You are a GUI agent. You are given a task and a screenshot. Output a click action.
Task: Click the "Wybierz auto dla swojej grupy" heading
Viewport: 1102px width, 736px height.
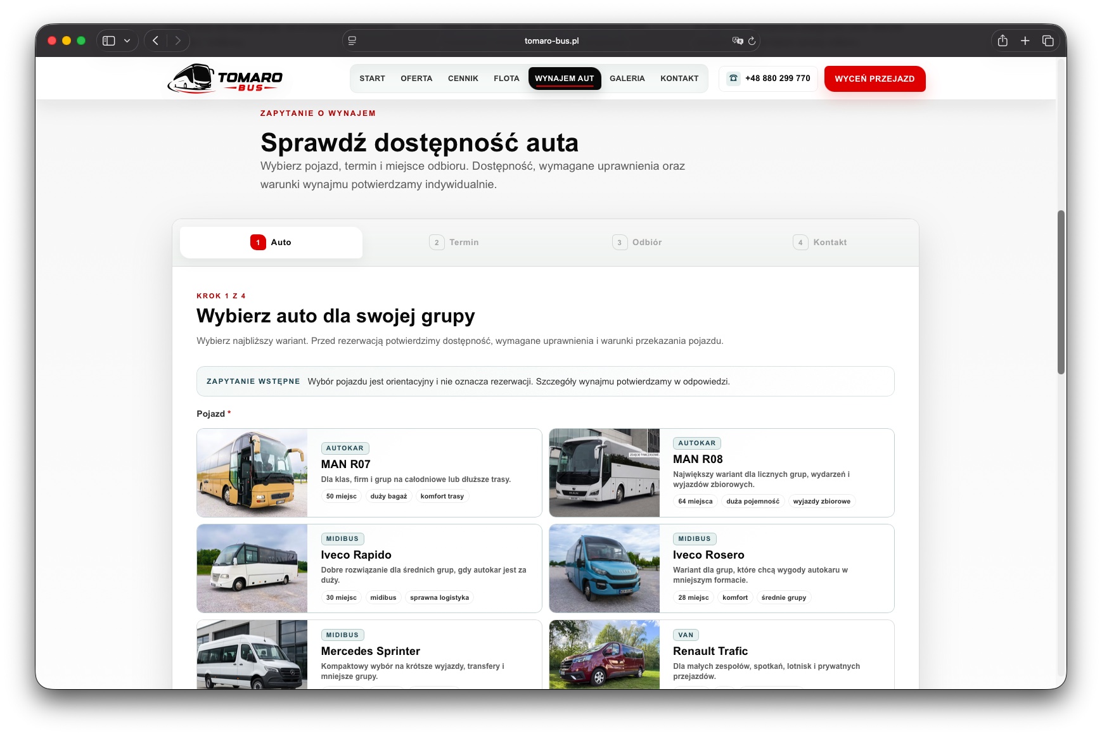click(x=336, y=316)
